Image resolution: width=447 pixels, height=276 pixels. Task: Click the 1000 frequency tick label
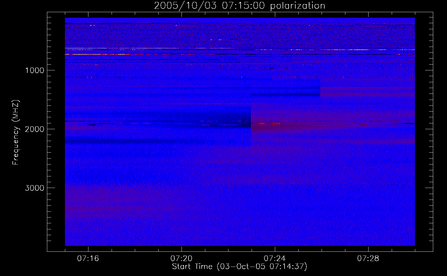(35, 70)
